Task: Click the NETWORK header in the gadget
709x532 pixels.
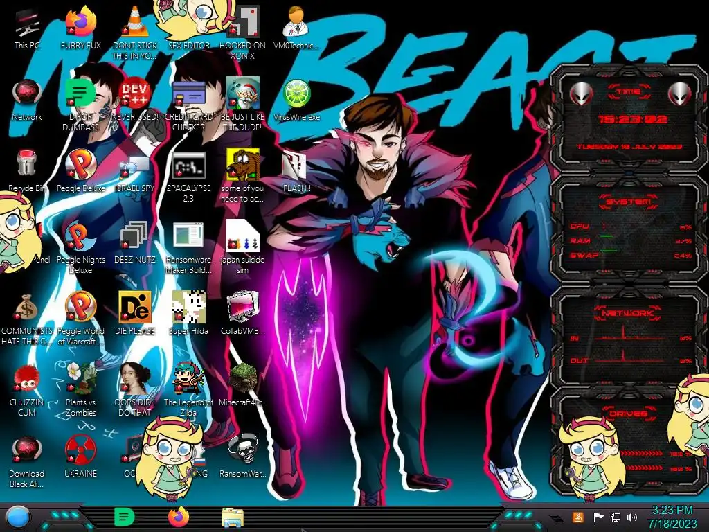Action: pyautogui.click(x=629, y=313)
